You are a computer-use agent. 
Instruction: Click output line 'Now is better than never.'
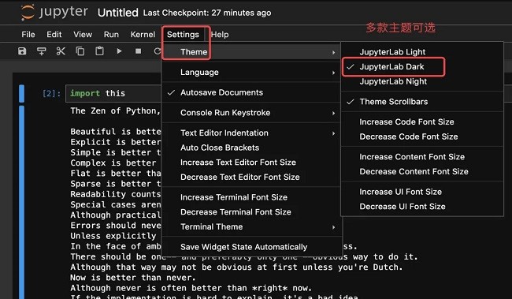(133, 278)
